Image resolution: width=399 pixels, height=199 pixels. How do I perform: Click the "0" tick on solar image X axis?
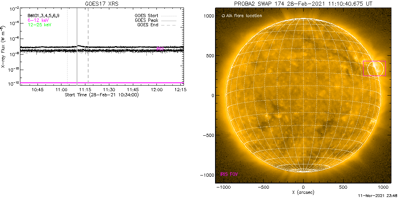click(x=303, y=187)
